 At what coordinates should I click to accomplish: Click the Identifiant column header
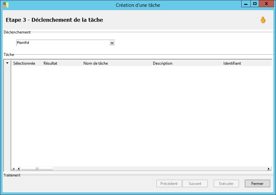[232, 63]
